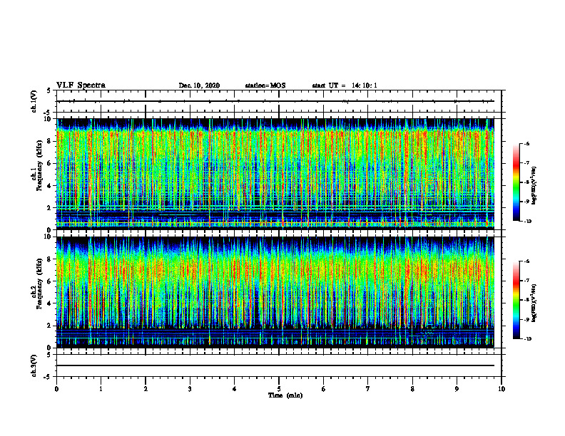
Task: Click the '-6' label on ch.1 color scale
Action: click(526, 144)
